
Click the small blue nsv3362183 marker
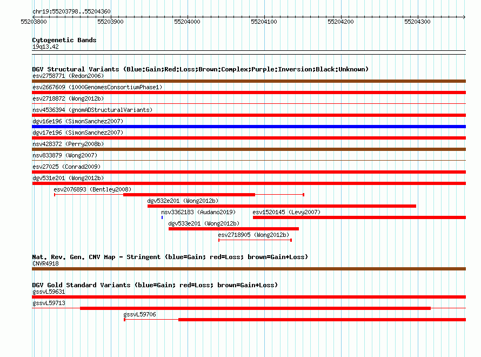point(162,217)
